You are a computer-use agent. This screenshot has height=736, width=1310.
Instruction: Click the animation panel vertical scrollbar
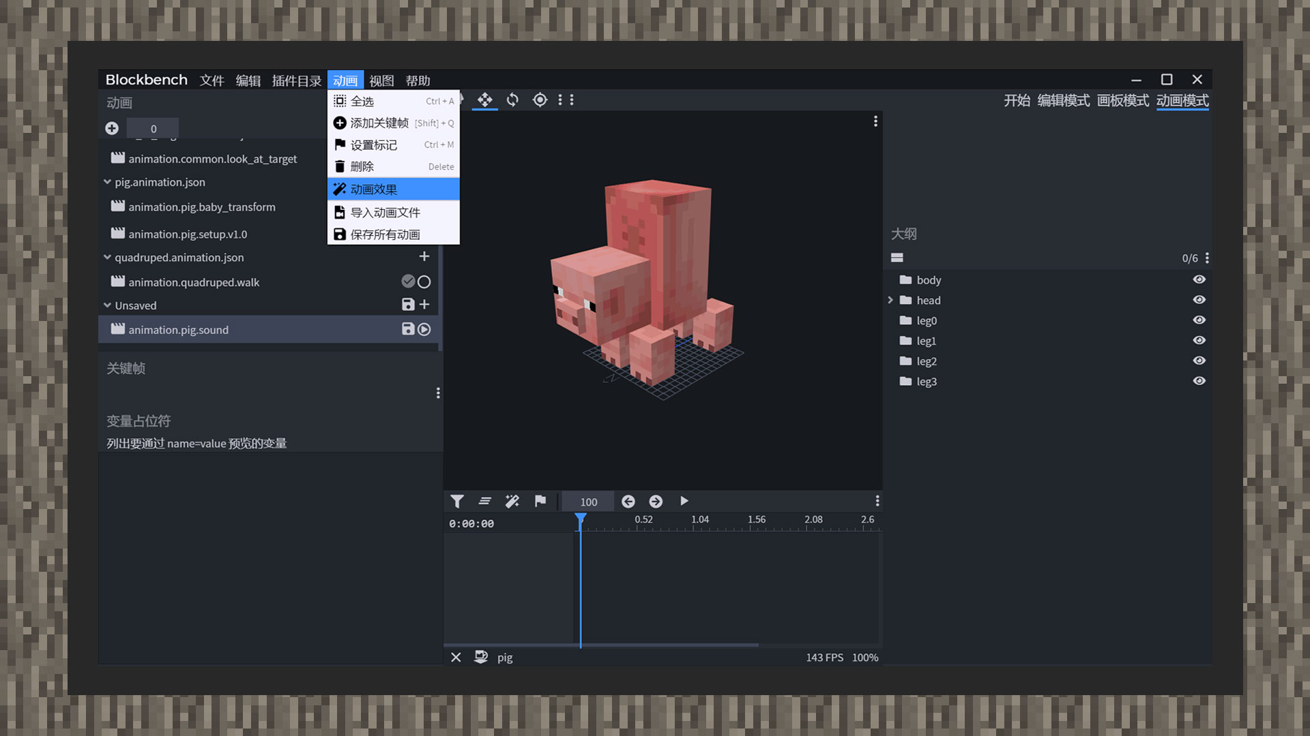(x=440, y=298)
